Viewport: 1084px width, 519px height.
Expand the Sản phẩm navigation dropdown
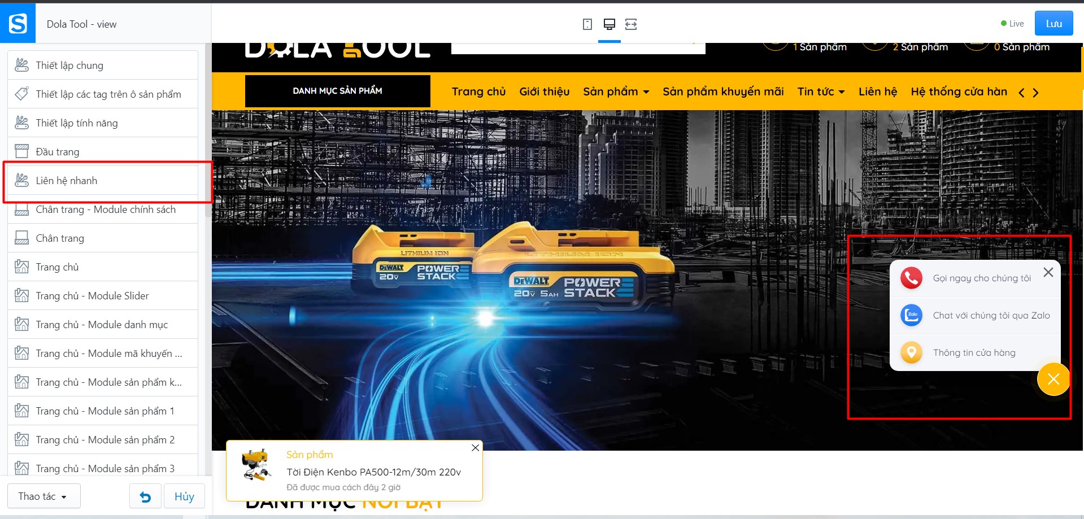tap(616, 91)
